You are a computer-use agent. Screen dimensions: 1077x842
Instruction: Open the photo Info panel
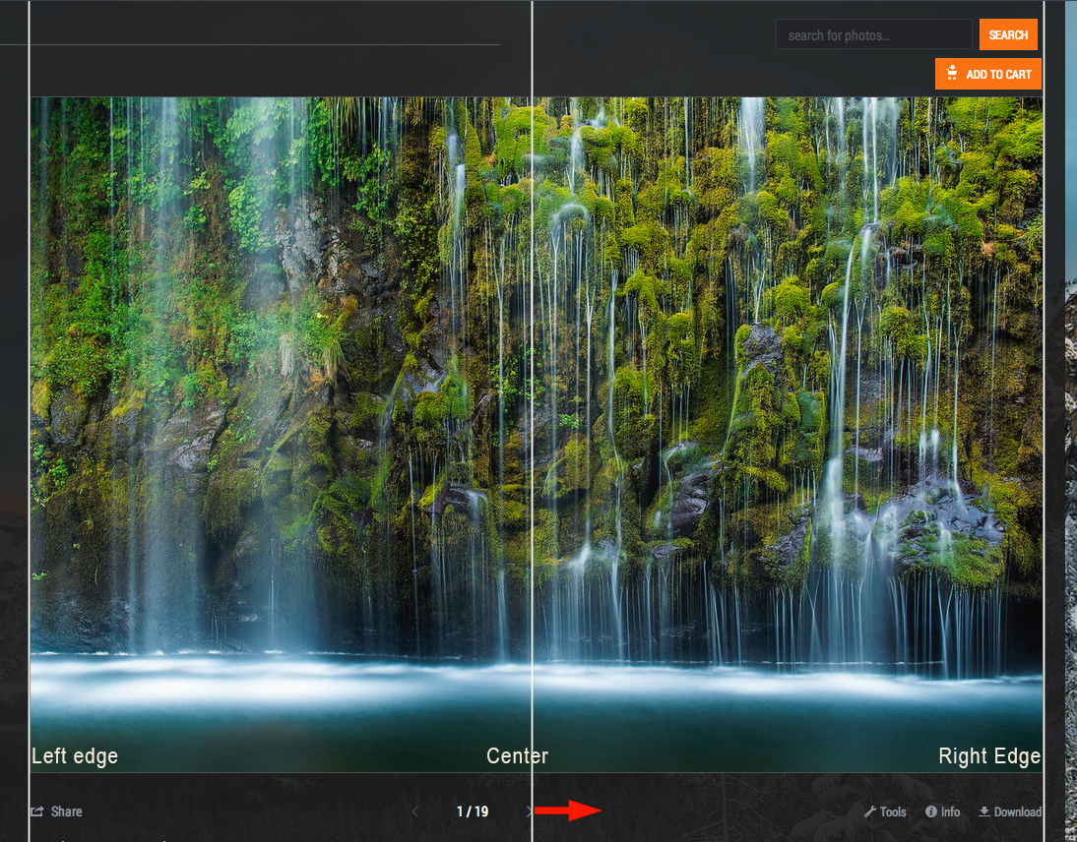coord(942,812)
